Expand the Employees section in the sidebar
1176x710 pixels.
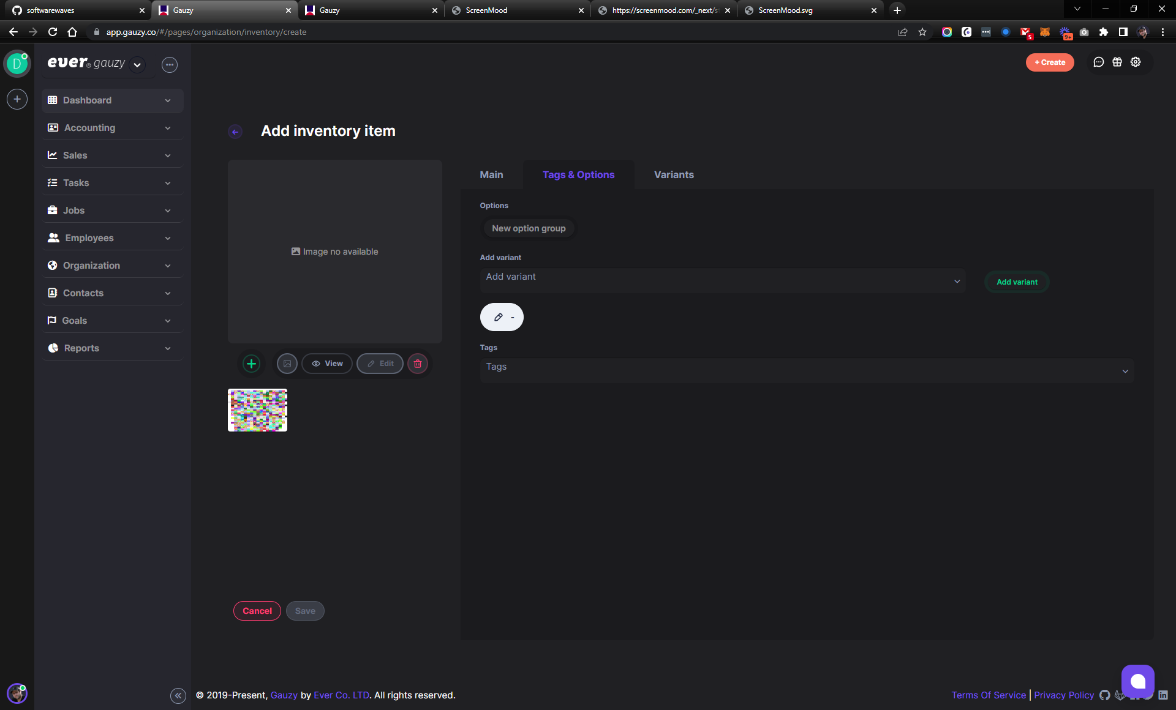[112, 237]
